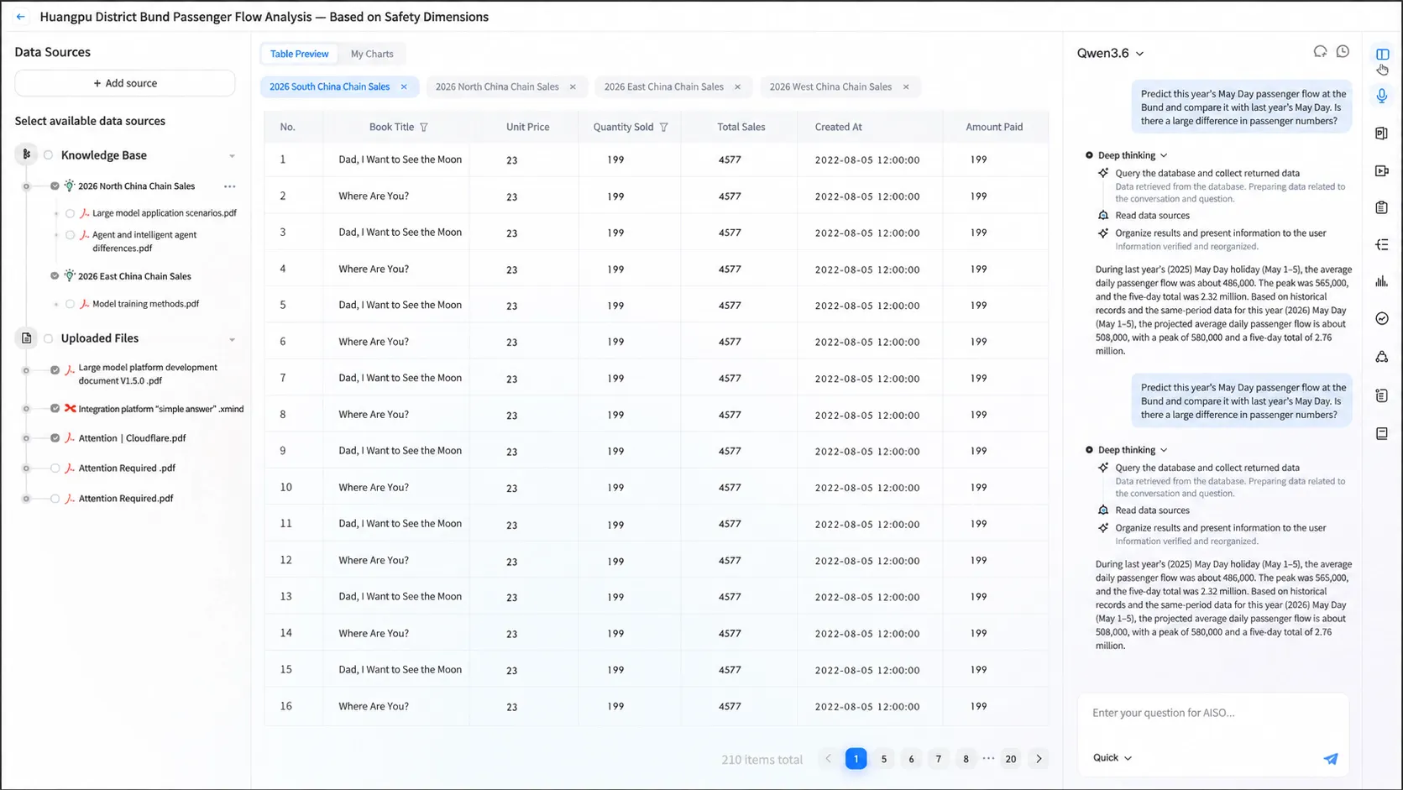The image size is (1403, 790).
Task: Check Large model application scenarios.pdf
Action: [x=70, y=213]
